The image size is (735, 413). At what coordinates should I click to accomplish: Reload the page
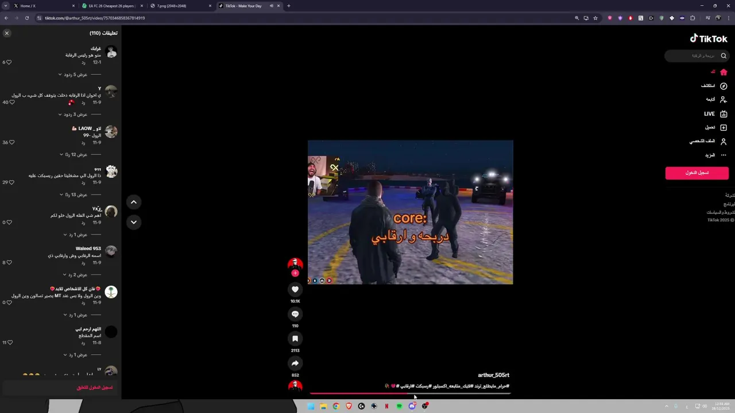click(x=26, y=18)
